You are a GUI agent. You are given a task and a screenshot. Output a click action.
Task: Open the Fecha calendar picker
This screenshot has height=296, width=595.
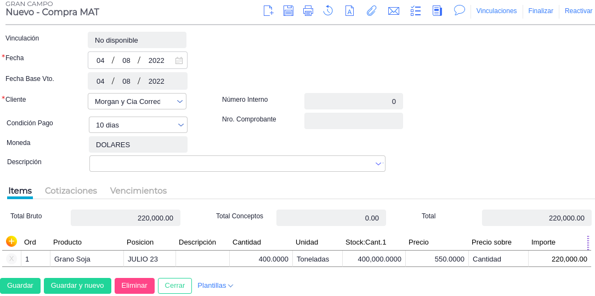click(179, 61)
